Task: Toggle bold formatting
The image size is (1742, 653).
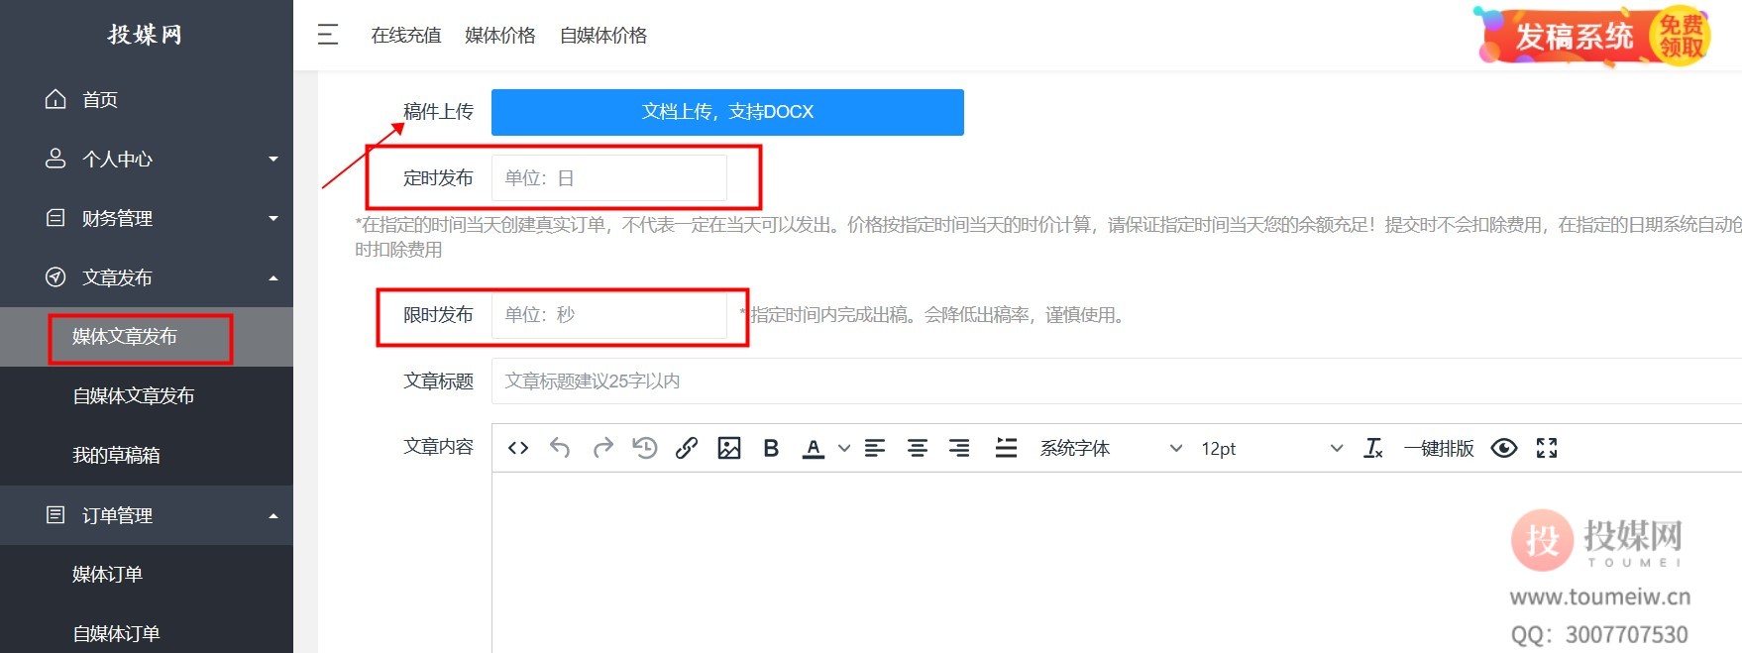Action: coord(771,449)
